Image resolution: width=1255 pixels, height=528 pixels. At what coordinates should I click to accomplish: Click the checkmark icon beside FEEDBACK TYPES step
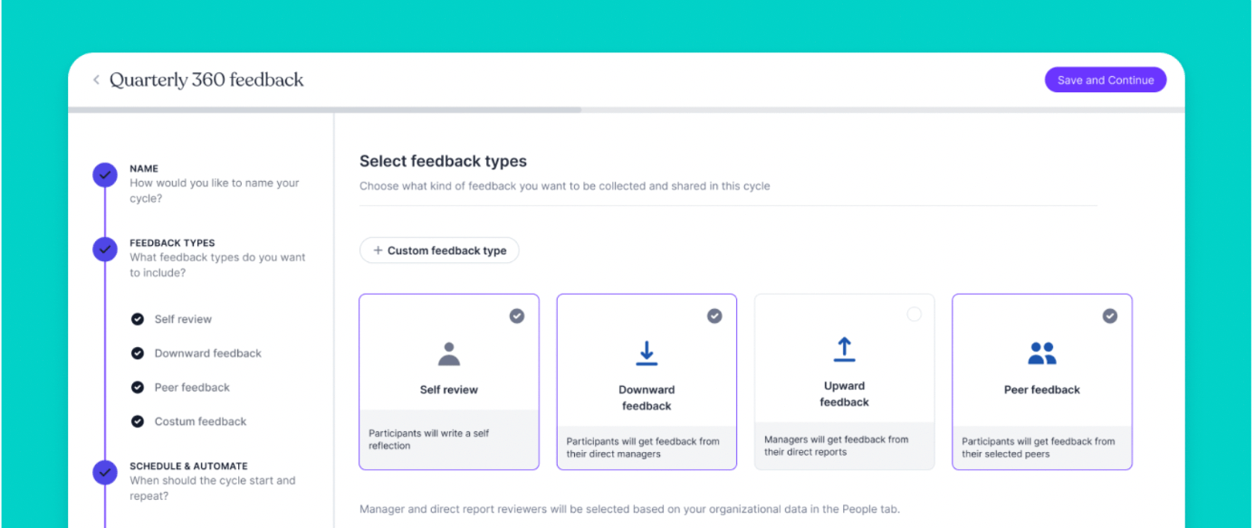click(x=104, y=250)
